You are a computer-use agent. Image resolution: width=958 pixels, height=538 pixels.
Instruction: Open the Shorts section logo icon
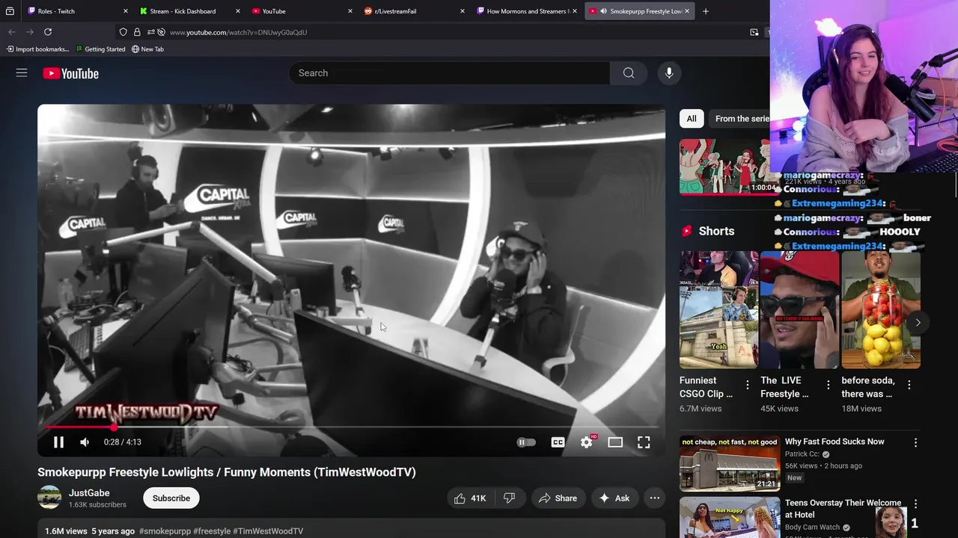[x=687, y=231]
